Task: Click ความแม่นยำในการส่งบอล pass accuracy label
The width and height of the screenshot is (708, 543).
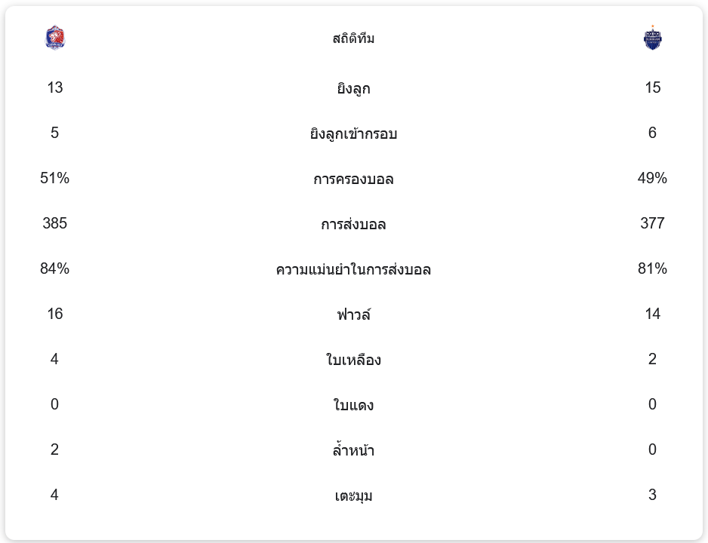Action: point(353,269)
